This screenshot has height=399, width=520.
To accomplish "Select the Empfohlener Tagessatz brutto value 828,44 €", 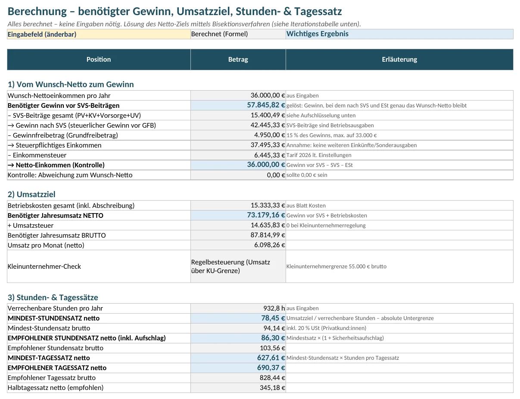I will pos(238,377).
